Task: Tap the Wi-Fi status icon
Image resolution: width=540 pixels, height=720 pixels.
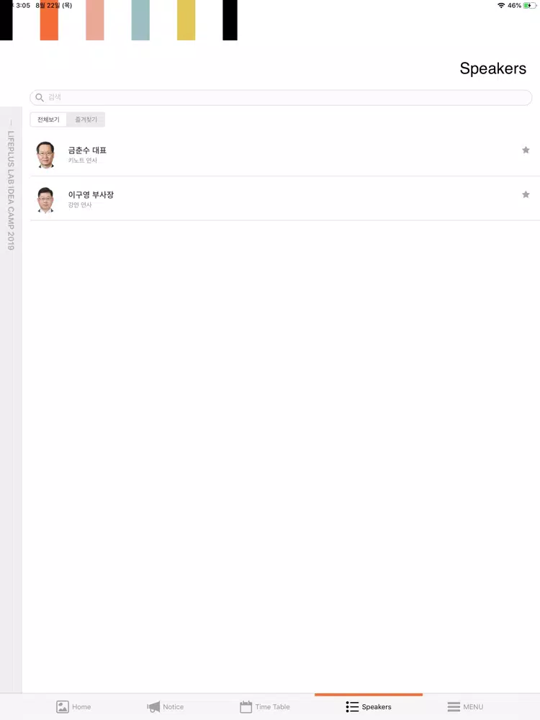Action: pyautogui.click(x=501, y=6)
